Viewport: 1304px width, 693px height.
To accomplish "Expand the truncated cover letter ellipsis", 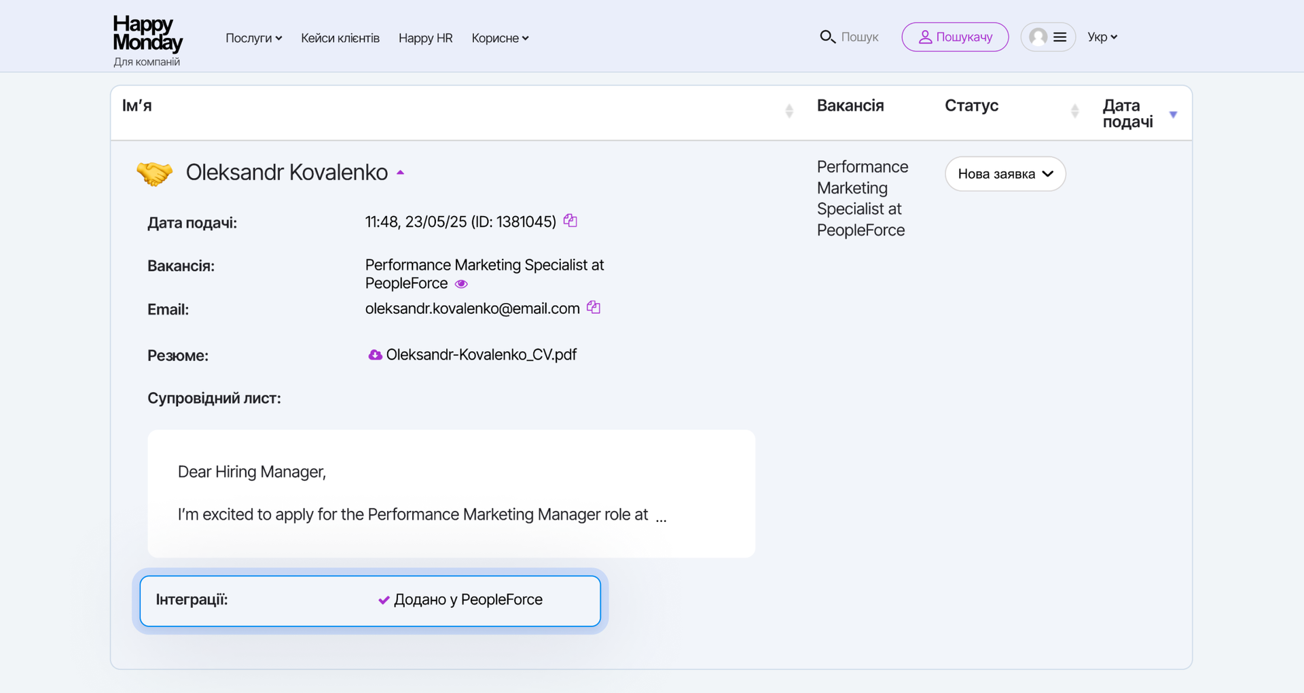I will pyautogui.click(x=661, y=520).
